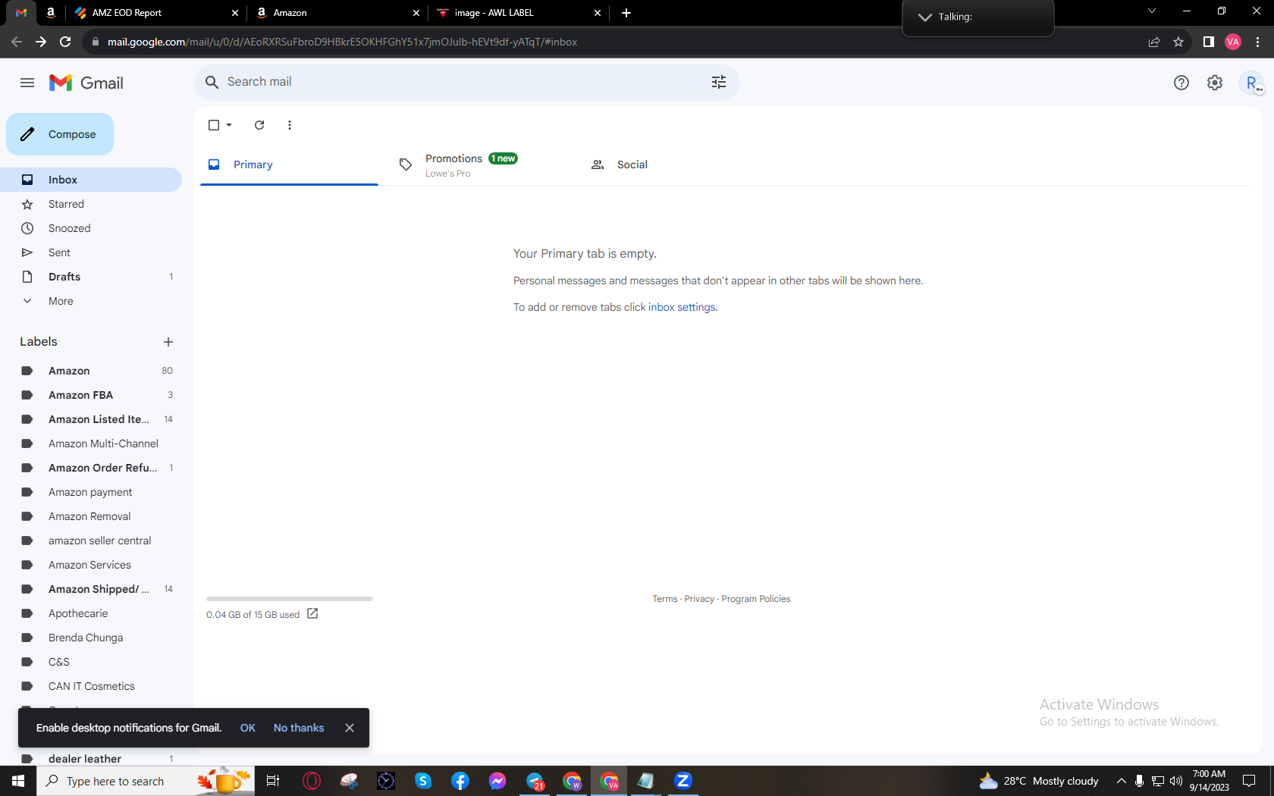Screen dimensions: 1274x796
Task: Accept notifications with OK
Action: pos(248,728)
